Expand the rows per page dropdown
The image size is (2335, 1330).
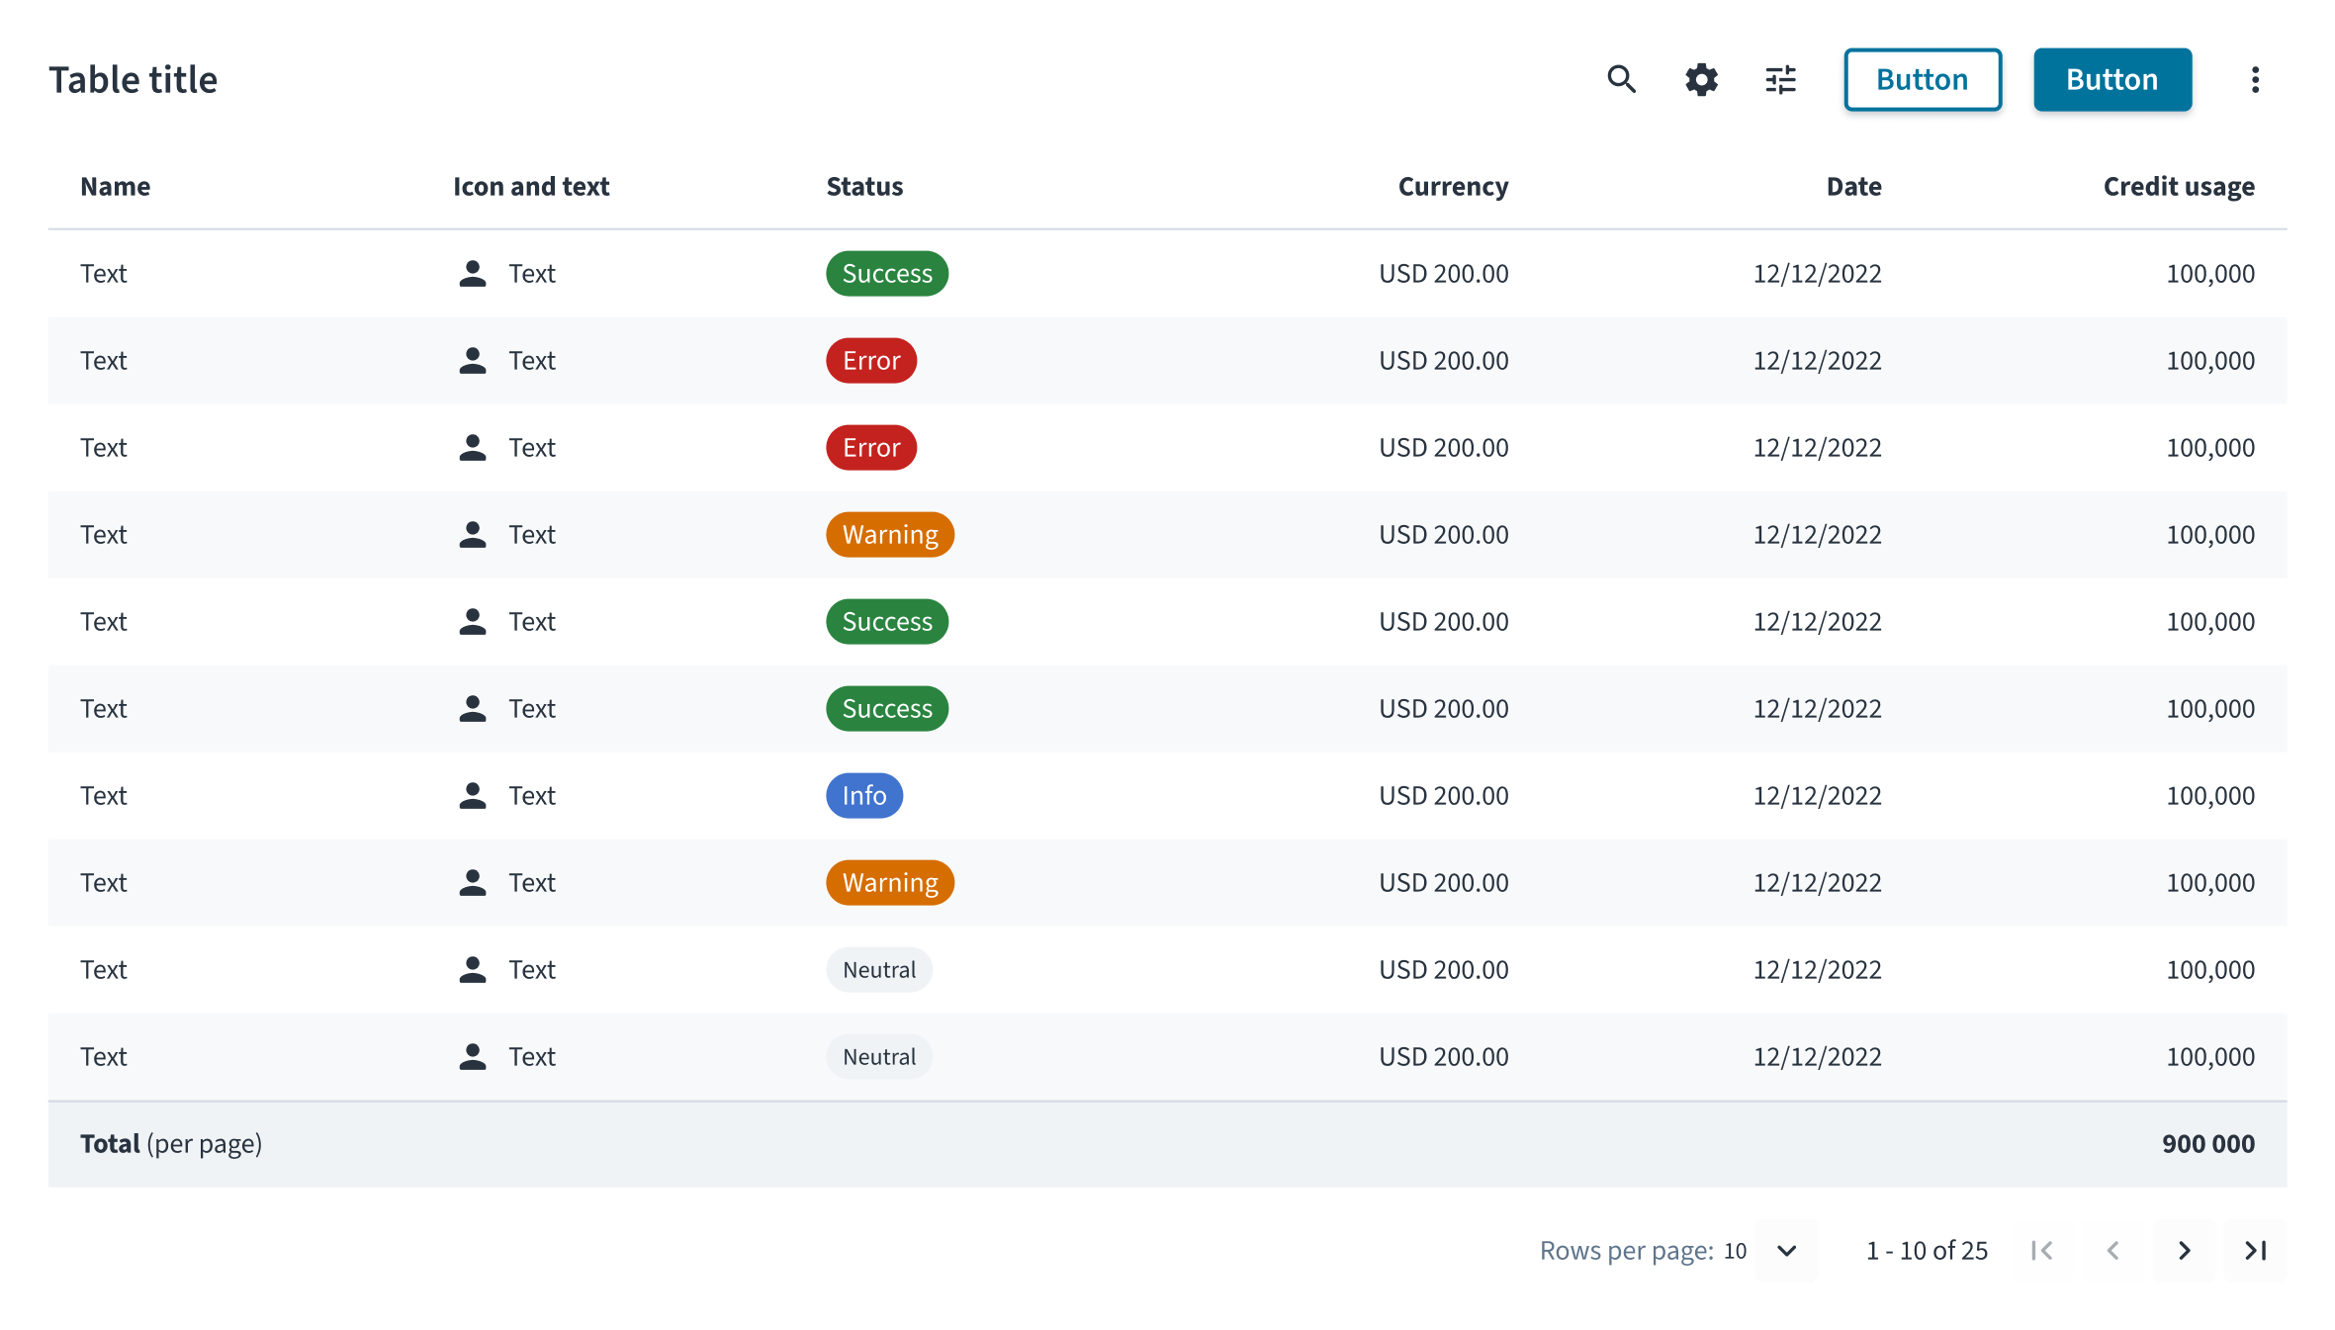[1786, 1251]
